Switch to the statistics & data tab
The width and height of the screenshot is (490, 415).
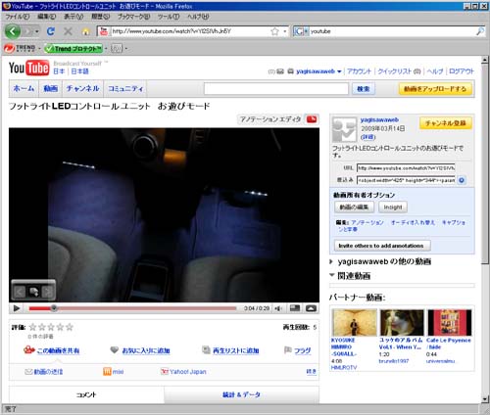[241, 394]
